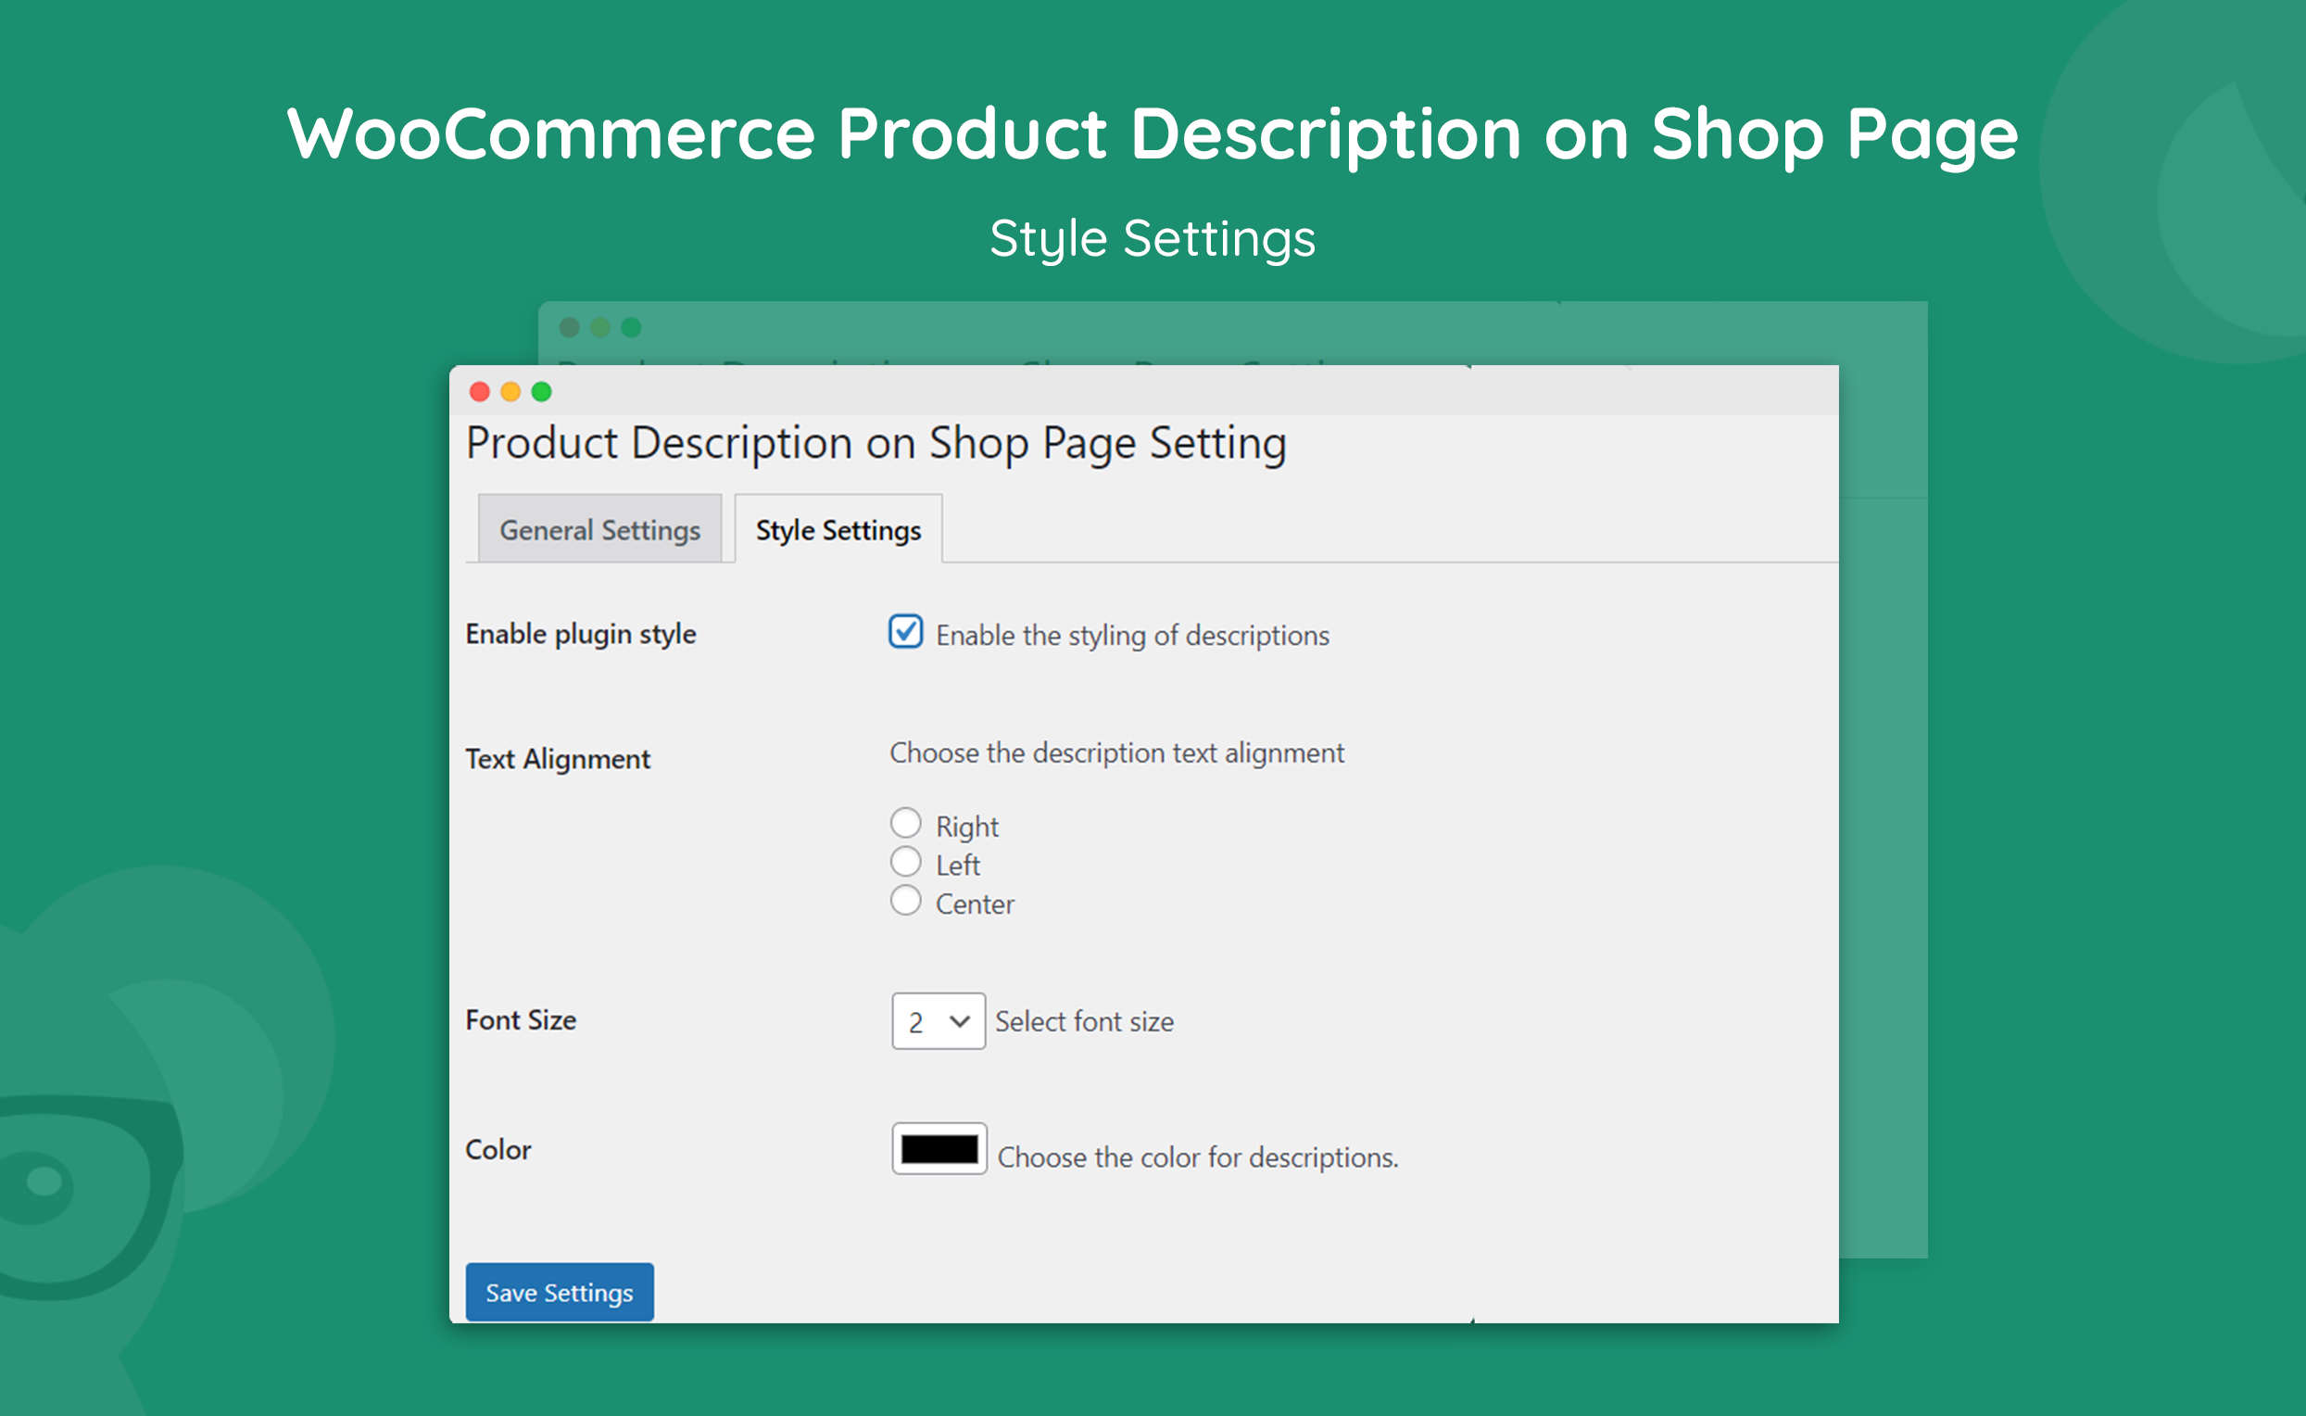Minimize the dialog using yellow circle
Viewport: 2306px width, 1416px height.
click(x=510, y=392)
